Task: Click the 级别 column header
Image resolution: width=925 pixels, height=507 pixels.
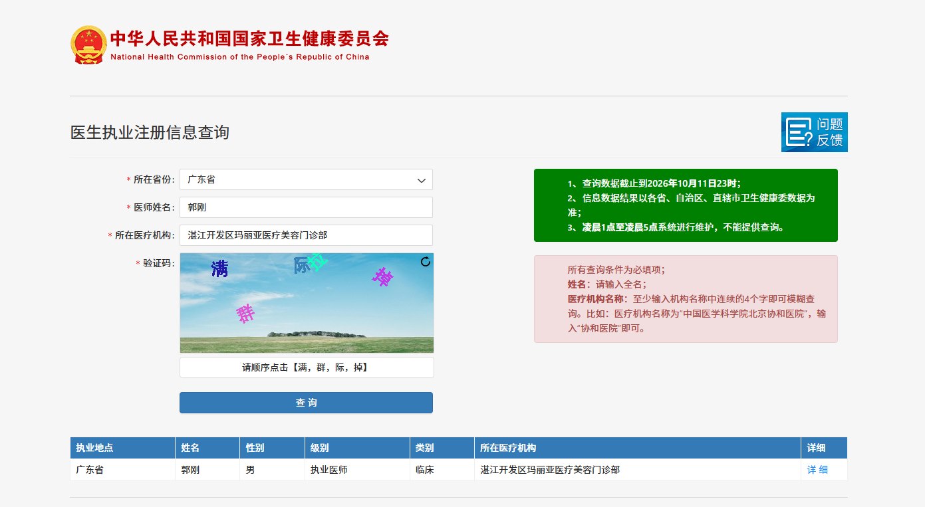Action: 357,448
